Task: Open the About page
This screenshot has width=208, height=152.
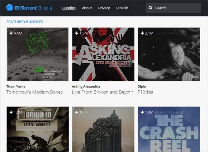Action: [87, 8]
